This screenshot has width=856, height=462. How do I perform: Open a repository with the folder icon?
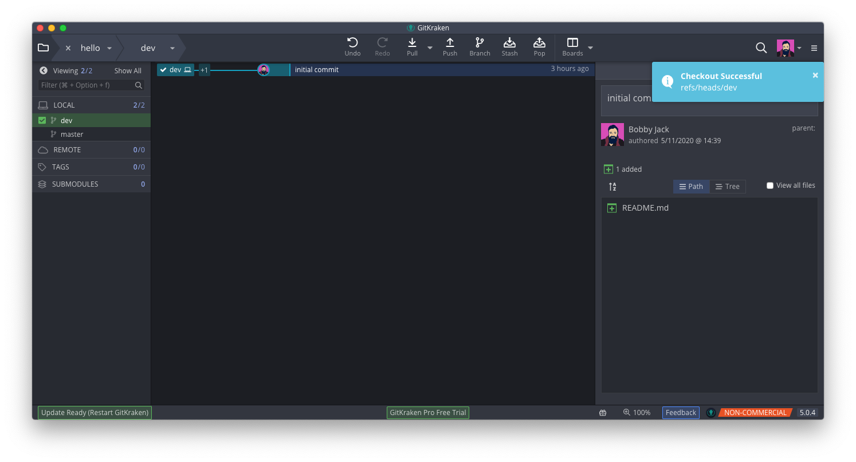pyautogui.click(x=43, y=48)
